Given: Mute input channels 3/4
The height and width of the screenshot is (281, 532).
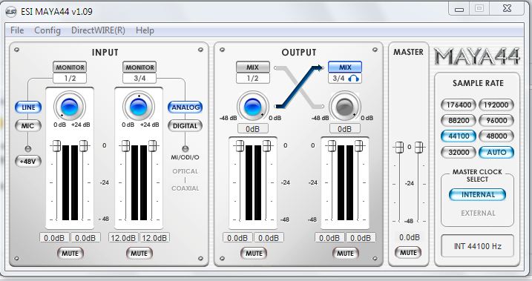Looking at the screenshot, I should [139, 254].
